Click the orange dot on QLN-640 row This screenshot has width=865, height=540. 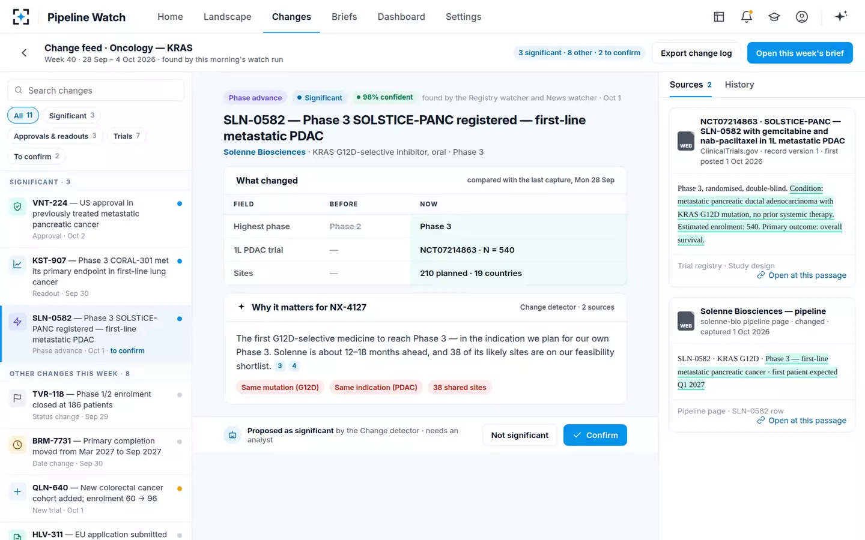click(x=180, y=488)
